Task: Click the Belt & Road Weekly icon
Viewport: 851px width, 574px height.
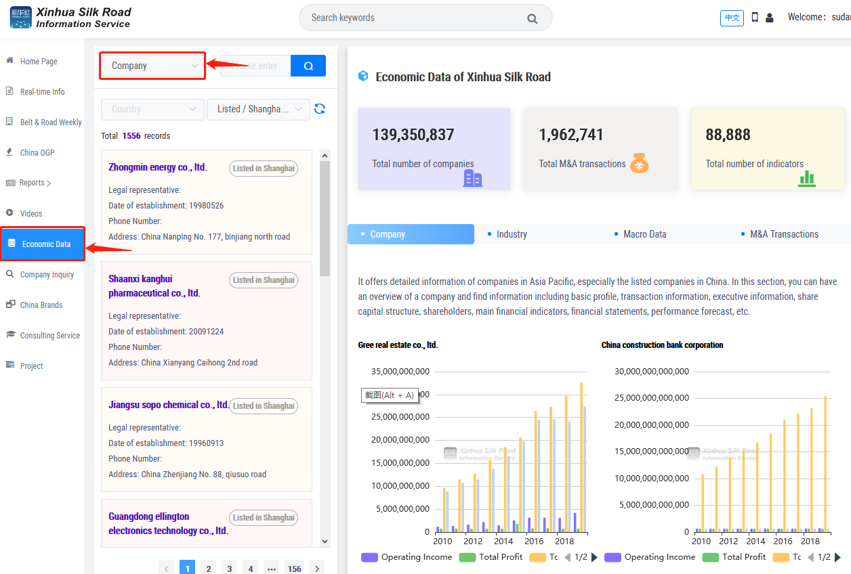Action: click(x=10, y=121)
